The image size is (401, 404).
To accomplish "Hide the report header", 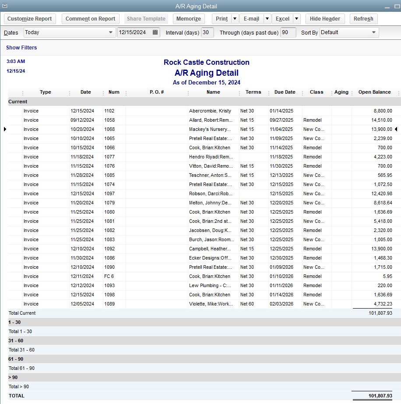I will click(325, 19).
